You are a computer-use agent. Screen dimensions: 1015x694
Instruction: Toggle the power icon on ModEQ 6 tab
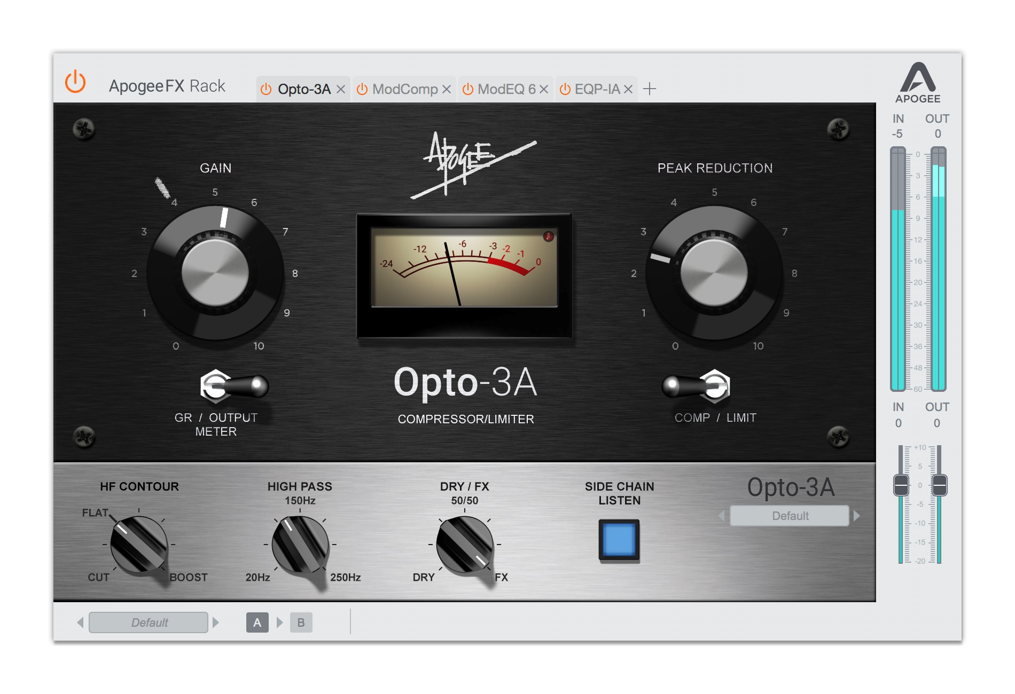point(469,89)
